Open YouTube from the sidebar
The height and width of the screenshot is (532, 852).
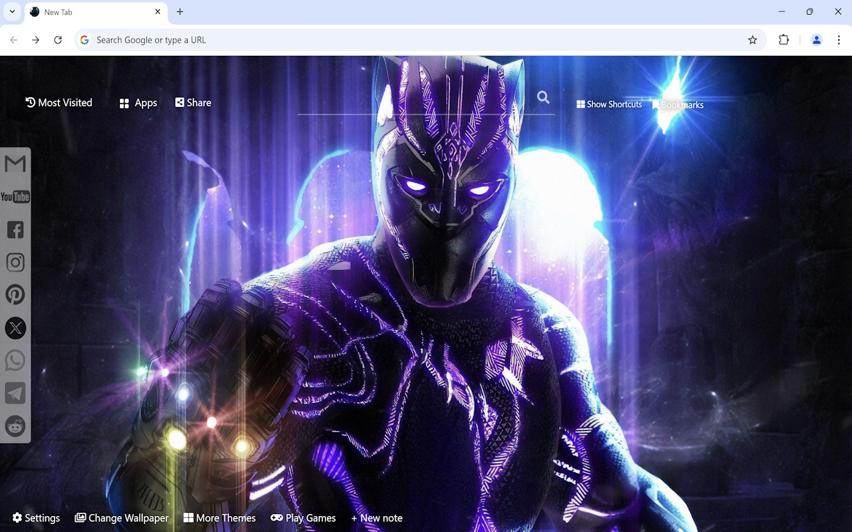pos(15,196)
